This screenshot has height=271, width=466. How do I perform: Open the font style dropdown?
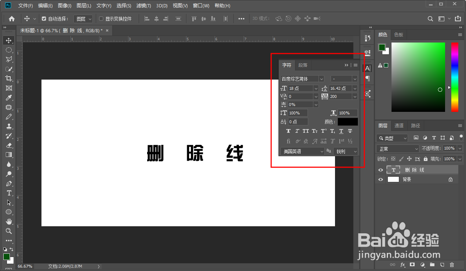coord(355,79)
